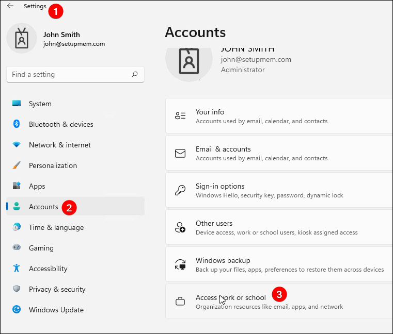
Task: Open Accessibility settings
Action: click(x=75, y=269)
